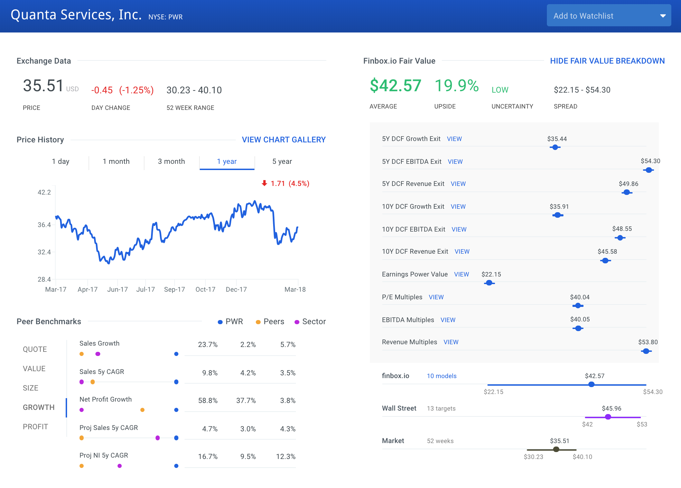Screen dimensions: 681x488
Task: Click the Sales Growth sector purple dot
Action: point(98,354)
